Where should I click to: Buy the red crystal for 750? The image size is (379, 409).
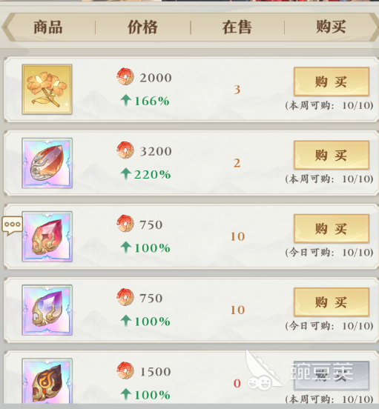tap(332, 229)
